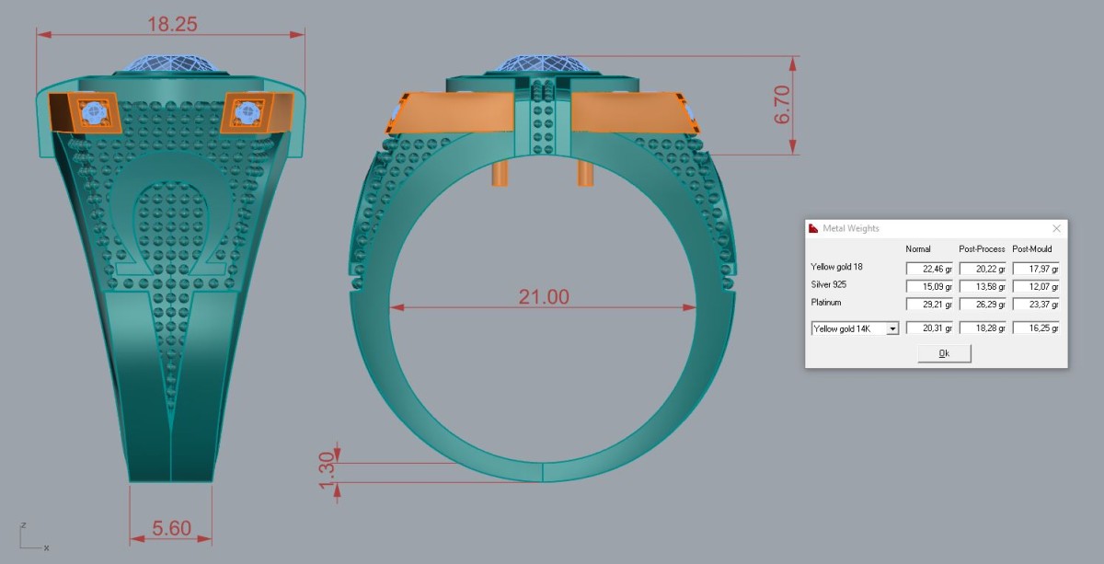1104x564 pixels.
Task: Click the Metal Weights dialog app icon
Action: [813, 228]
